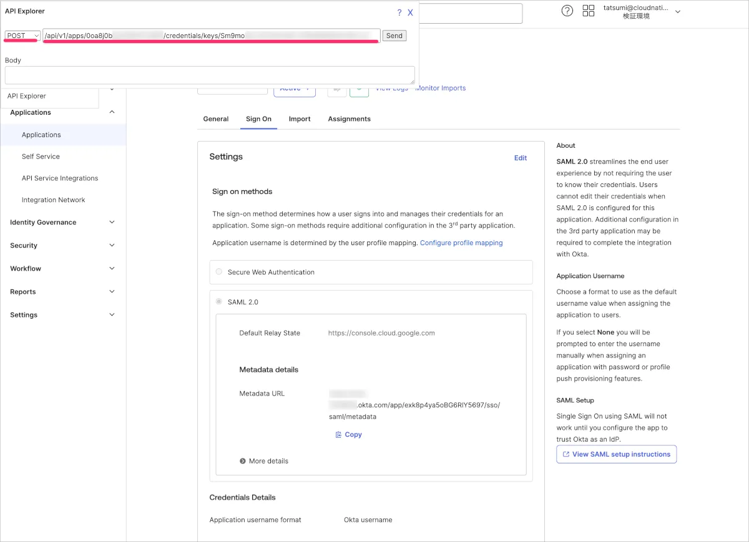Expand the Workflow sidebar section
The image size is (749, 542).
pos(112,269)
